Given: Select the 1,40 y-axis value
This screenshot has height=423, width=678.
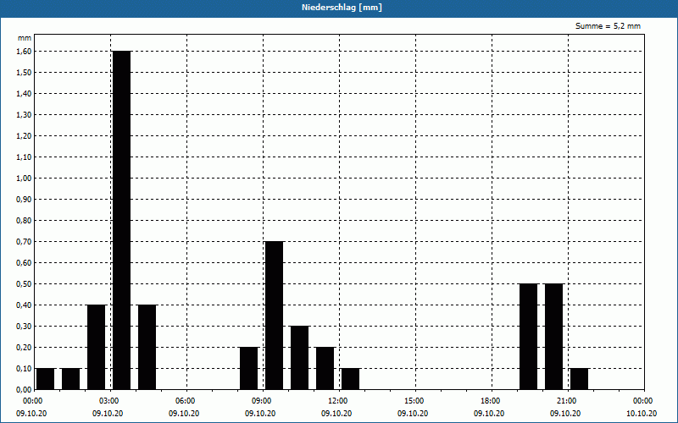Looking at the screenshot, I should [x=24, y=94].
